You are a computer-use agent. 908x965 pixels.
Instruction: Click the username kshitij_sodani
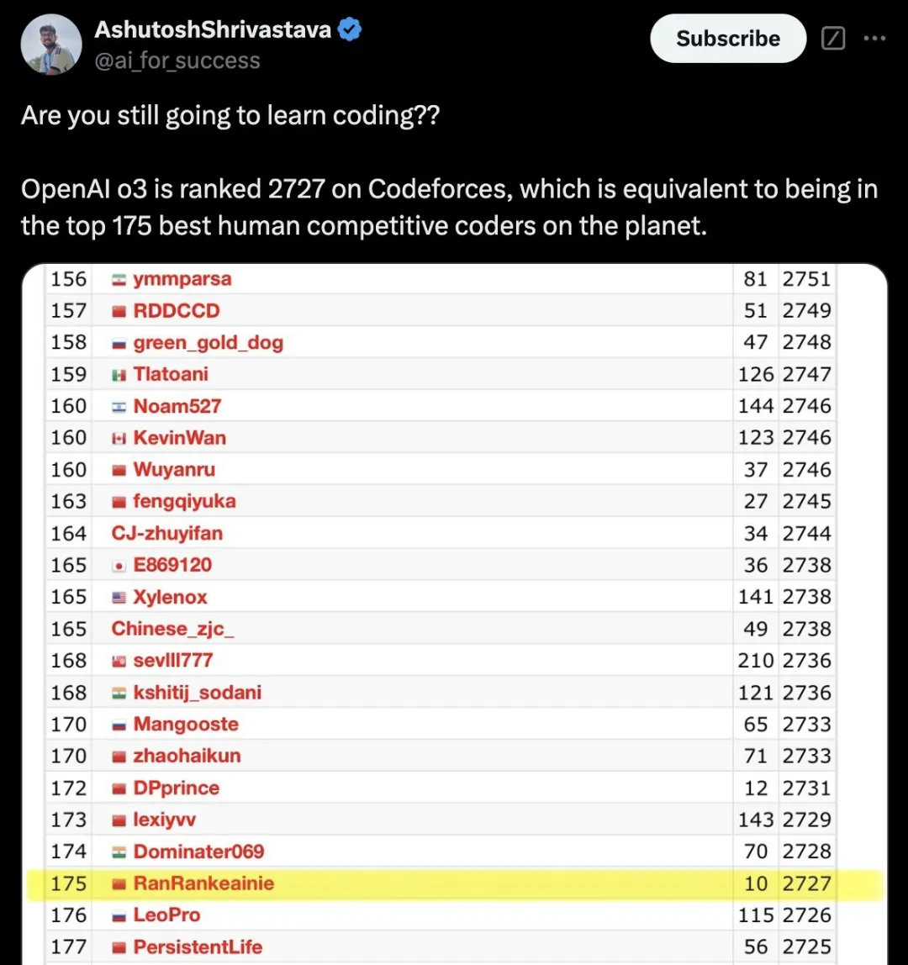coord(197,692)
